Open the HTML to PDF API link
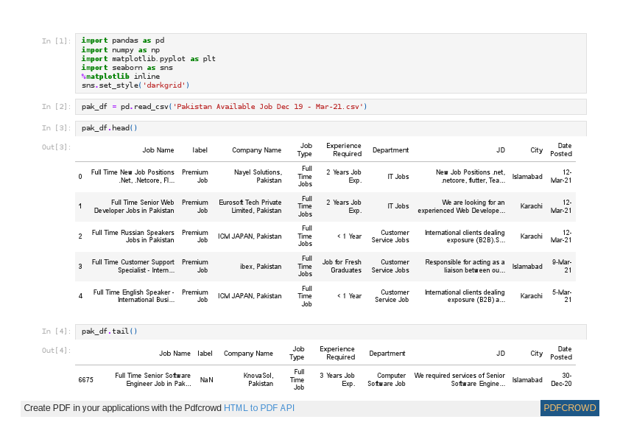The height and width of the screenshot is (439, 620). click(259, 408)
